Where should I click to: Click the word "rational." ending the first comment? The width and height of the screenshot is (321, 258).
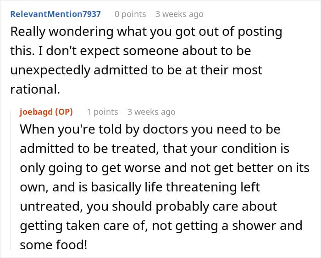point(35,90)
